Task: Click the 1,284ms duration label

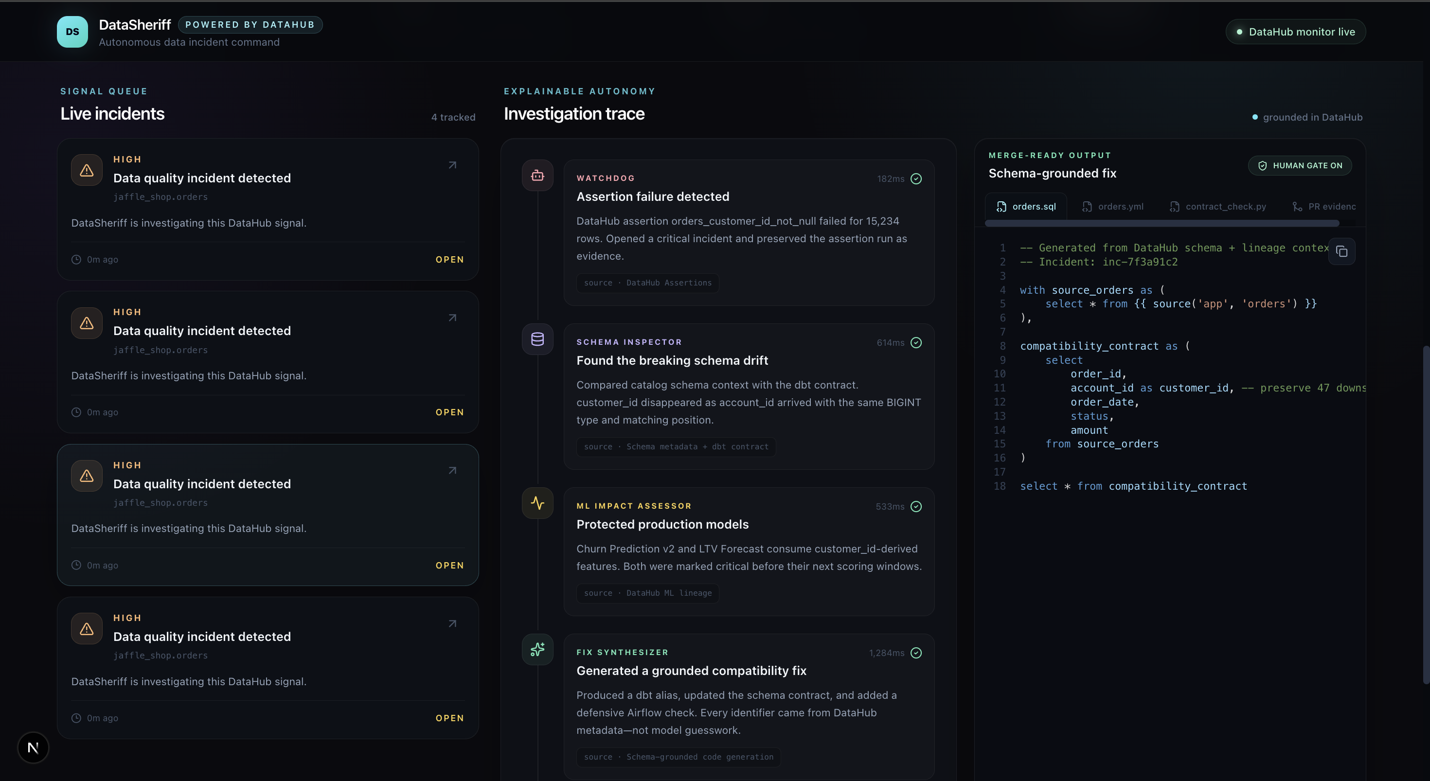Action: (x=887, y=653)
